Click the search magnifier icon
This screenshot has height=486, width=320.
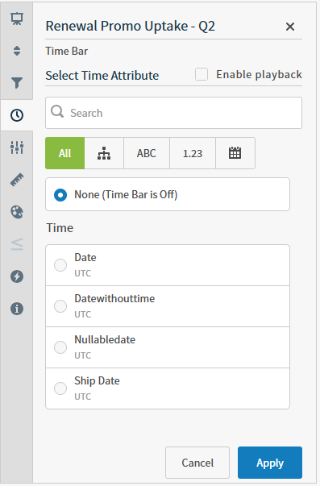[x=57, y=111]
